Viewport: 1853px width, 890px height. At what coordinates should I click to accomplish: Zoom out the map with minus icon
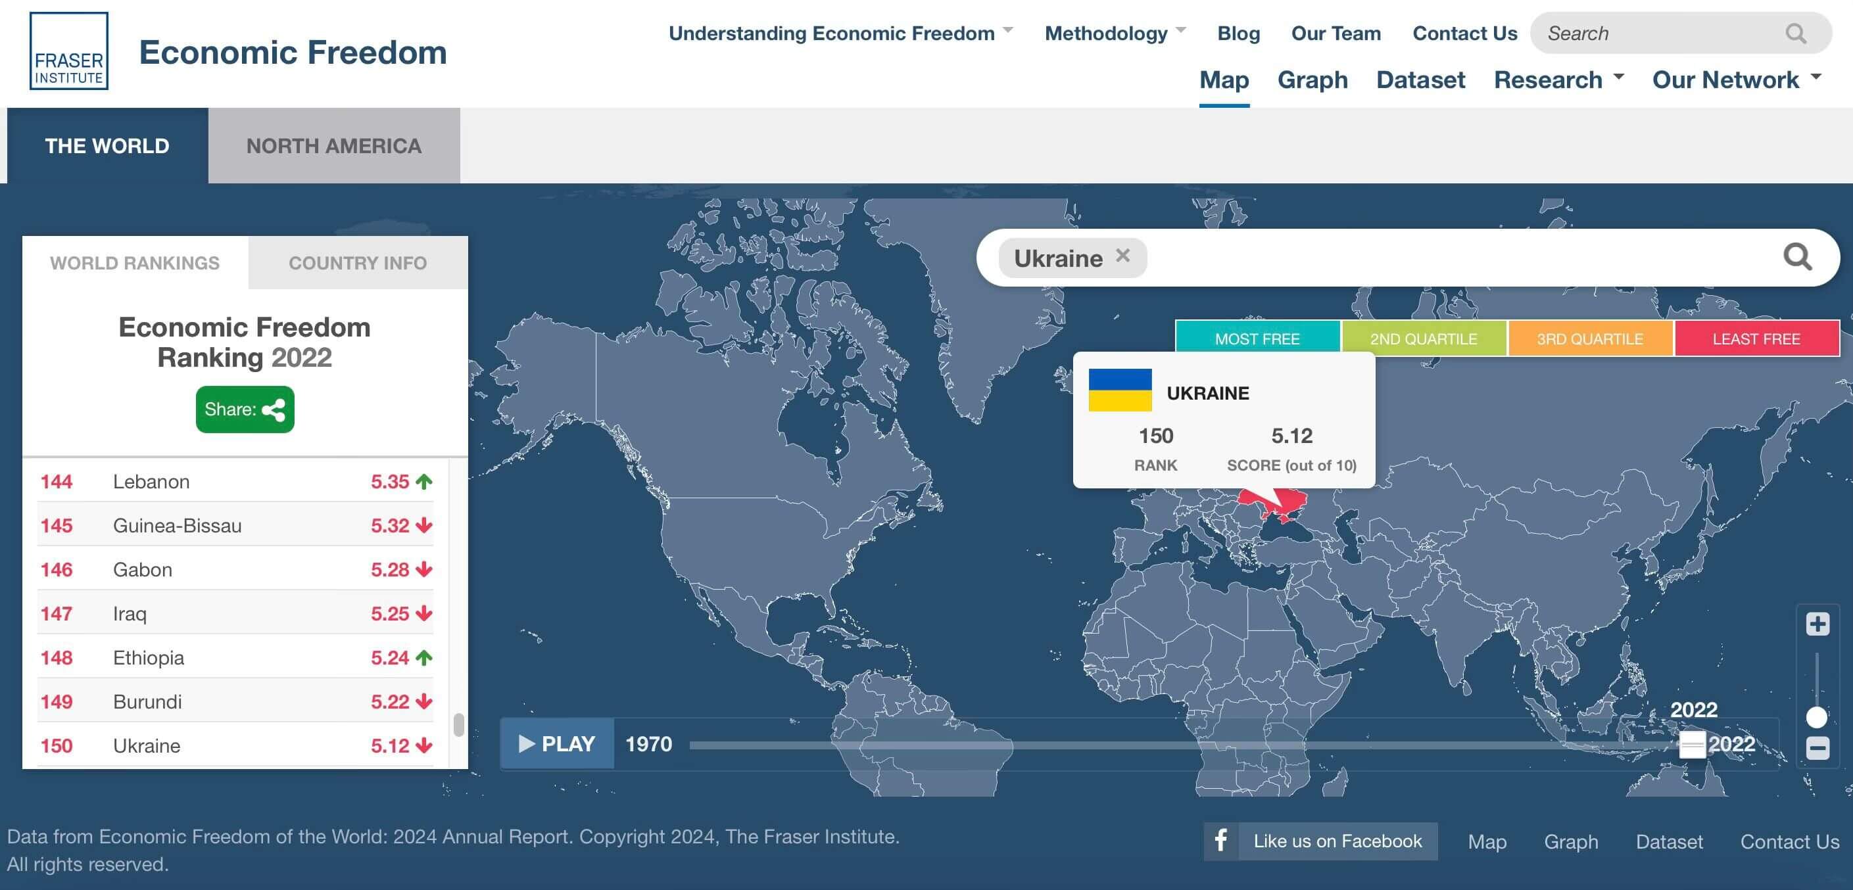pyautogui.click(x=1817, y=747)
